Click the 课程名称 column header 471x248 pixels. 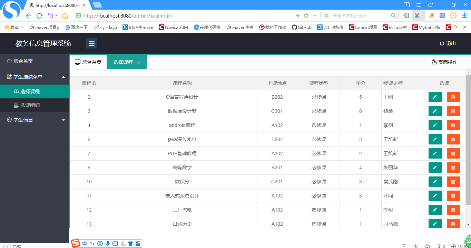(x=182, y=83)
